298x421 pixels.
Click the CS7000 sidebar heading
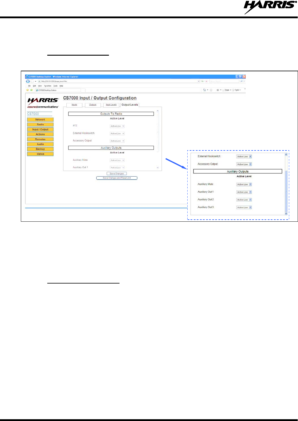[x=33, y=114]
